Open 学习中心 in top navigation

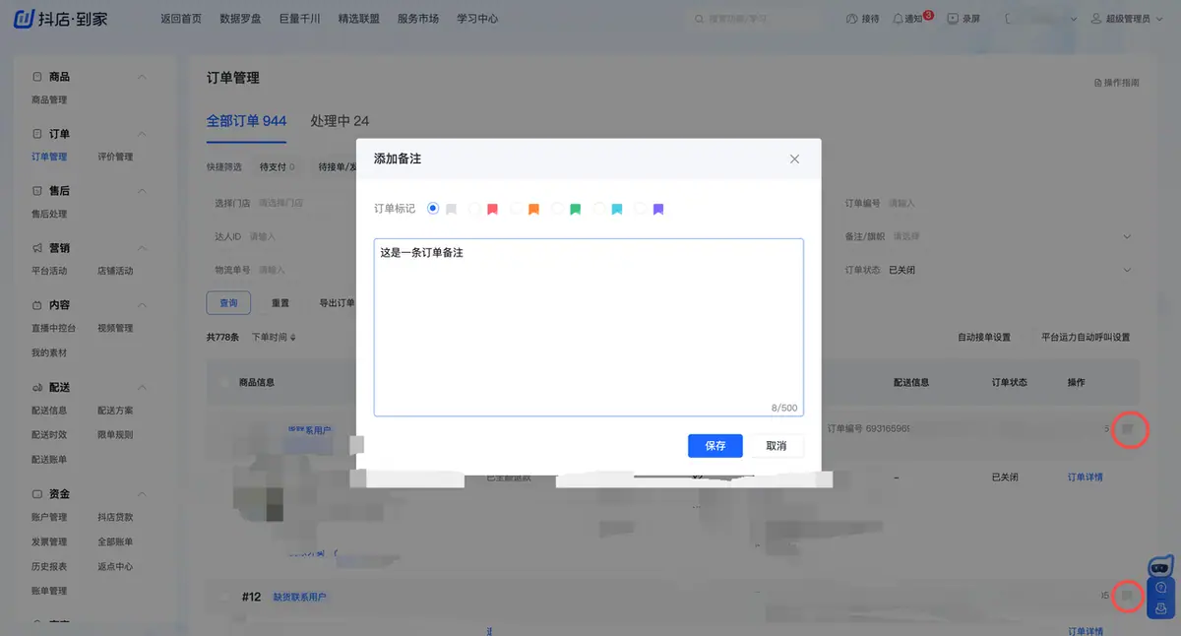(477, 19)
